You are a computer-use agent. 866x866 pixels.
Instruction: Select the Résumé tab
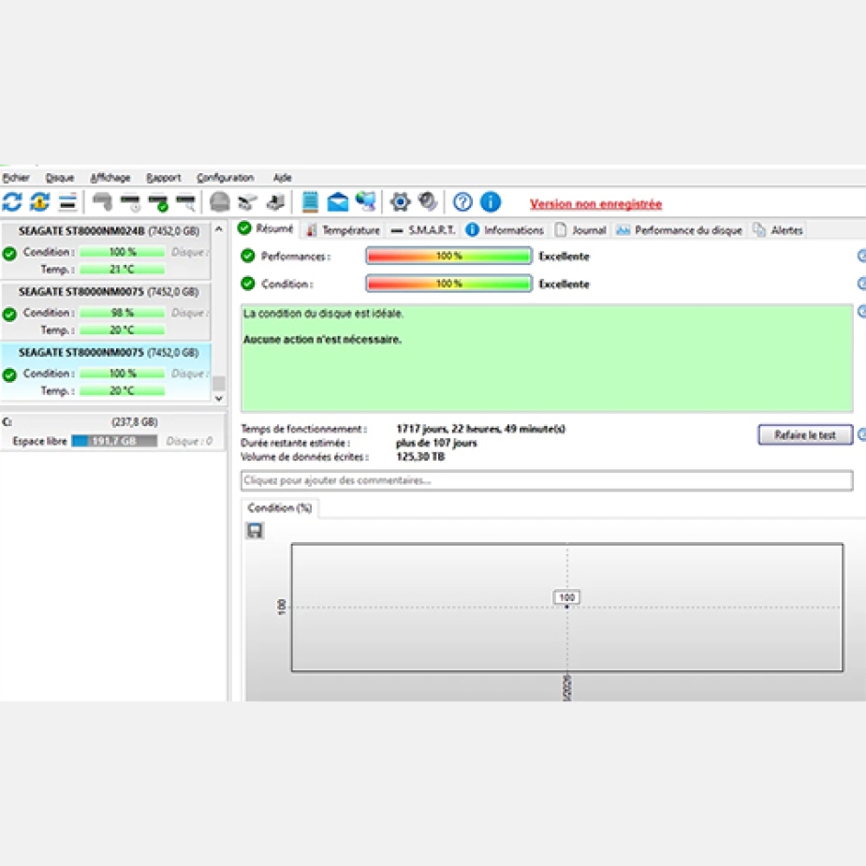tap(266, 228)
